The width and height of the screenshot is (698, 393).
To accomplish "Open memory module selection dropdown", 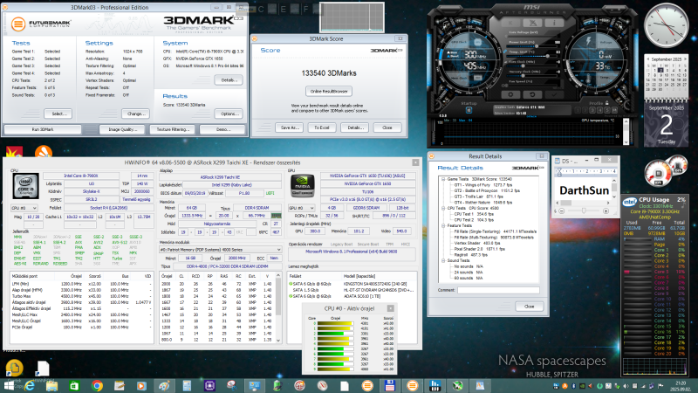I will point(221,250).
